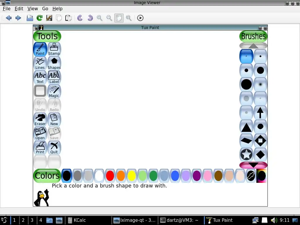Zoom out of the image
The height and width of the screenshot is (225, 300).
109,18
